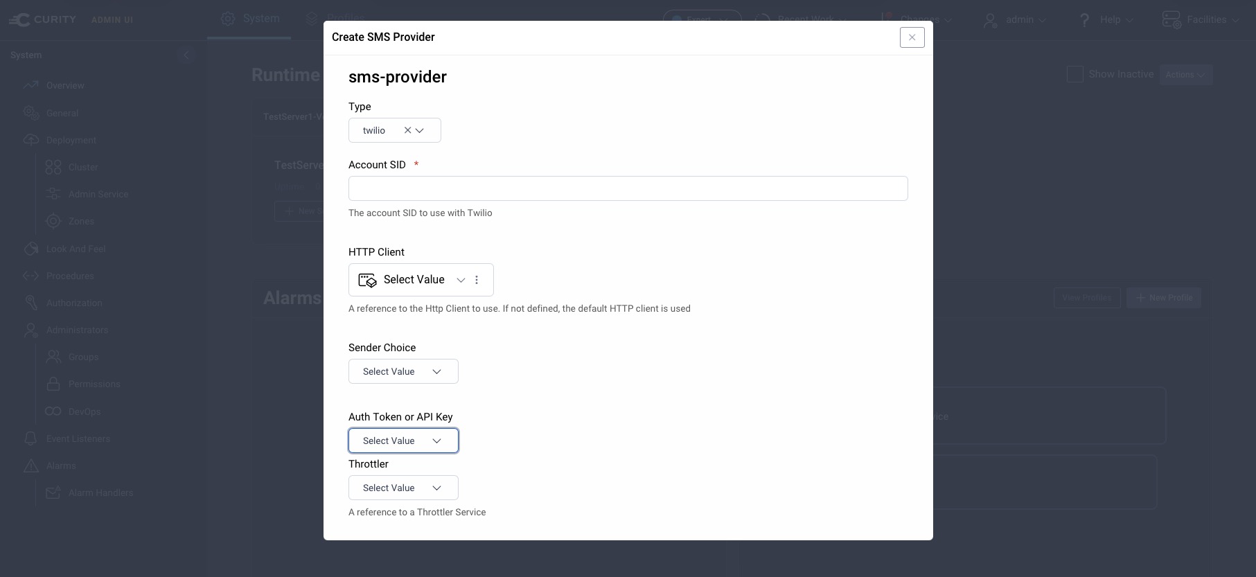Click the HTTP Client icon
Screen dimensions: 1256x577
tap(367, 280)
